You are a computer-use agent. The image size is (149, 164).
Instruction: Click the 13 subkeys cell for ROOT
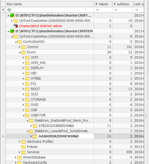pos(123,89)
